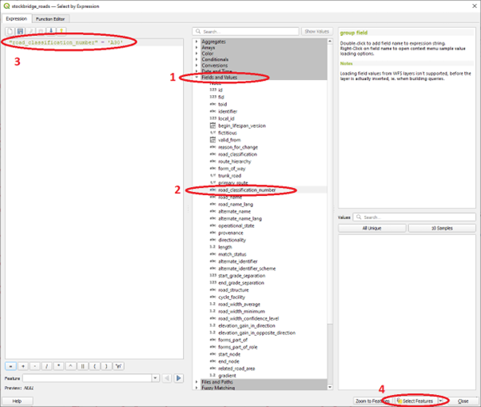Select road_classification_number field in list
The width and height of the screenshot is (481, 407).
pyautogui.click(x=247, y=190)
